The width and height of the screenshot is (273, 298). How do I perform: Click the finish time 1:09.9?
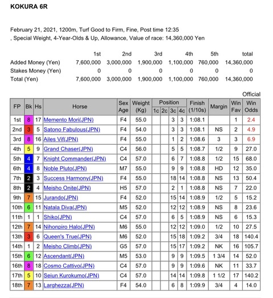(x=197, y=286)
